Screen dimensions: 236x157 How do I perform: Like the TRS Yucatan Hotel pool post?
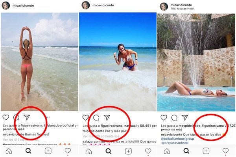tap(164, 117)
